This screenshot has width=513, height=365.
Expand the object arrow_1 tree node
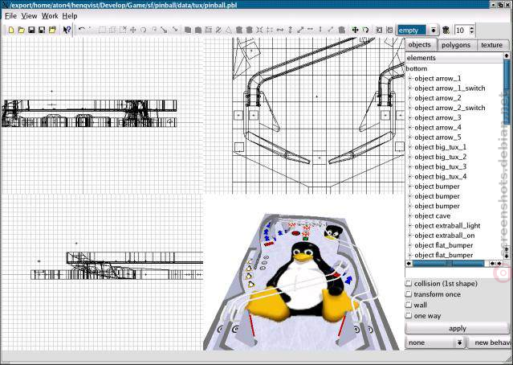tap(409, 78)
